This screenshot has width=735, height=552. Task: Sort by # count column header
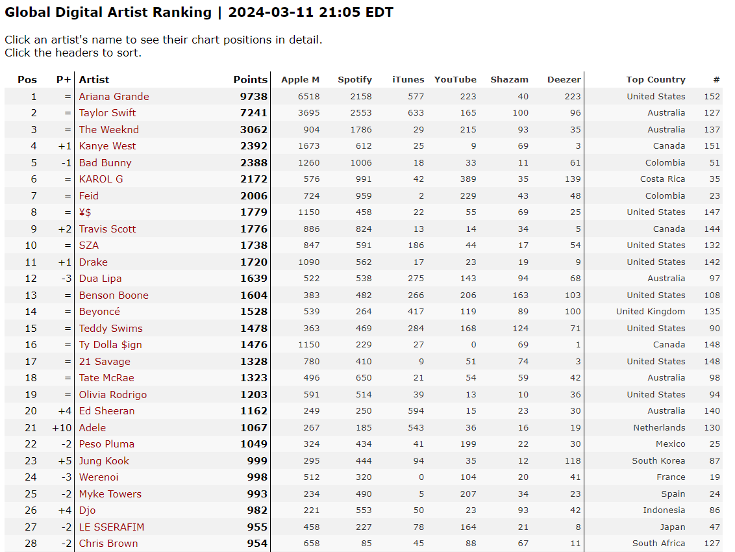click(x=716, y=80)
